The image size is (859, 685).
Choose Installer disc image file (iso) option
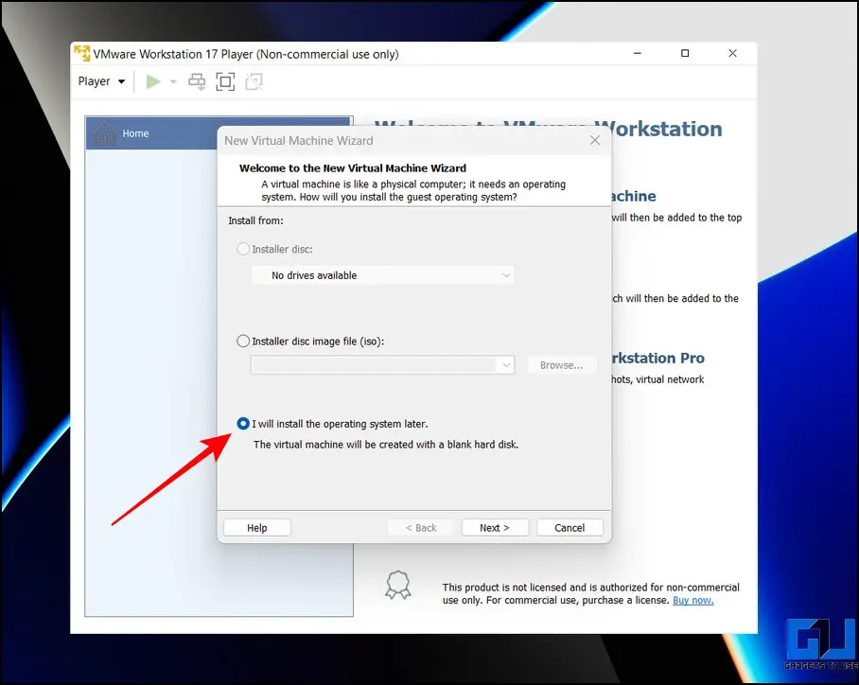click(x=244, y=341)
